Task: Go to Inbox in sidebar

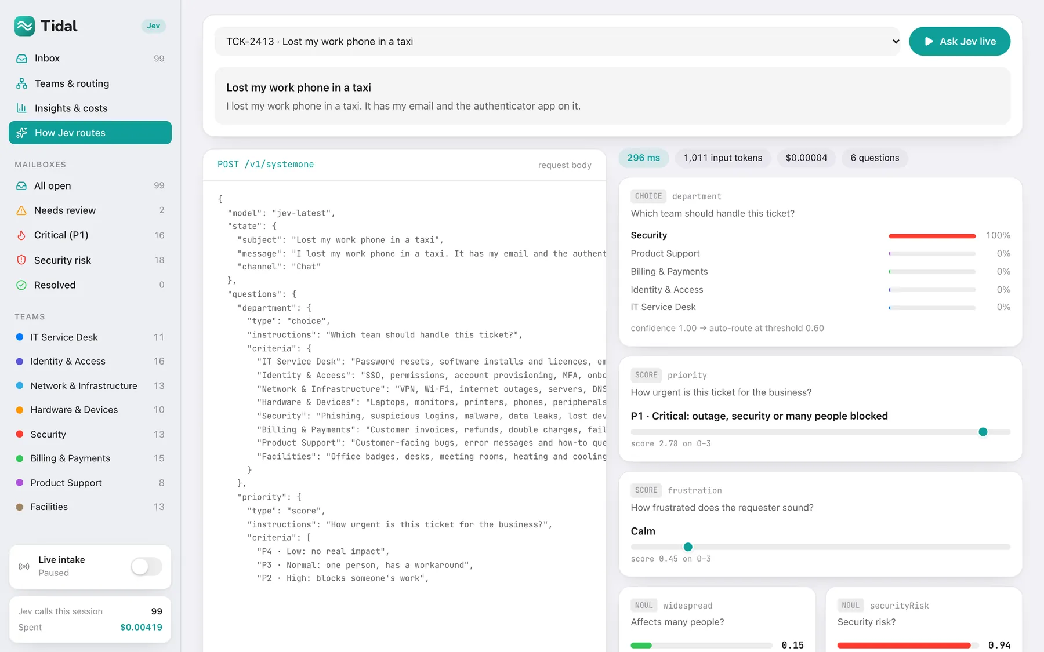Action: (x=90, y=59)
